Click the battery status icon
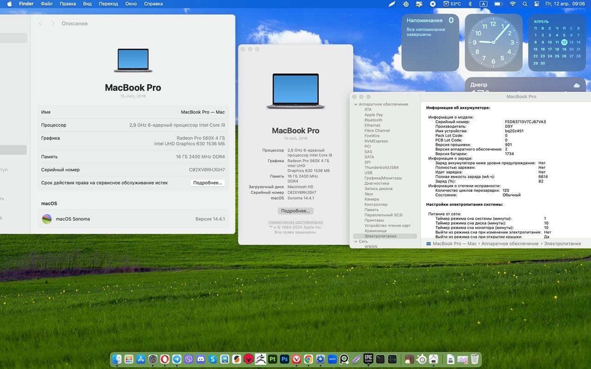This screenshot has width=591, height=369. 498,4
